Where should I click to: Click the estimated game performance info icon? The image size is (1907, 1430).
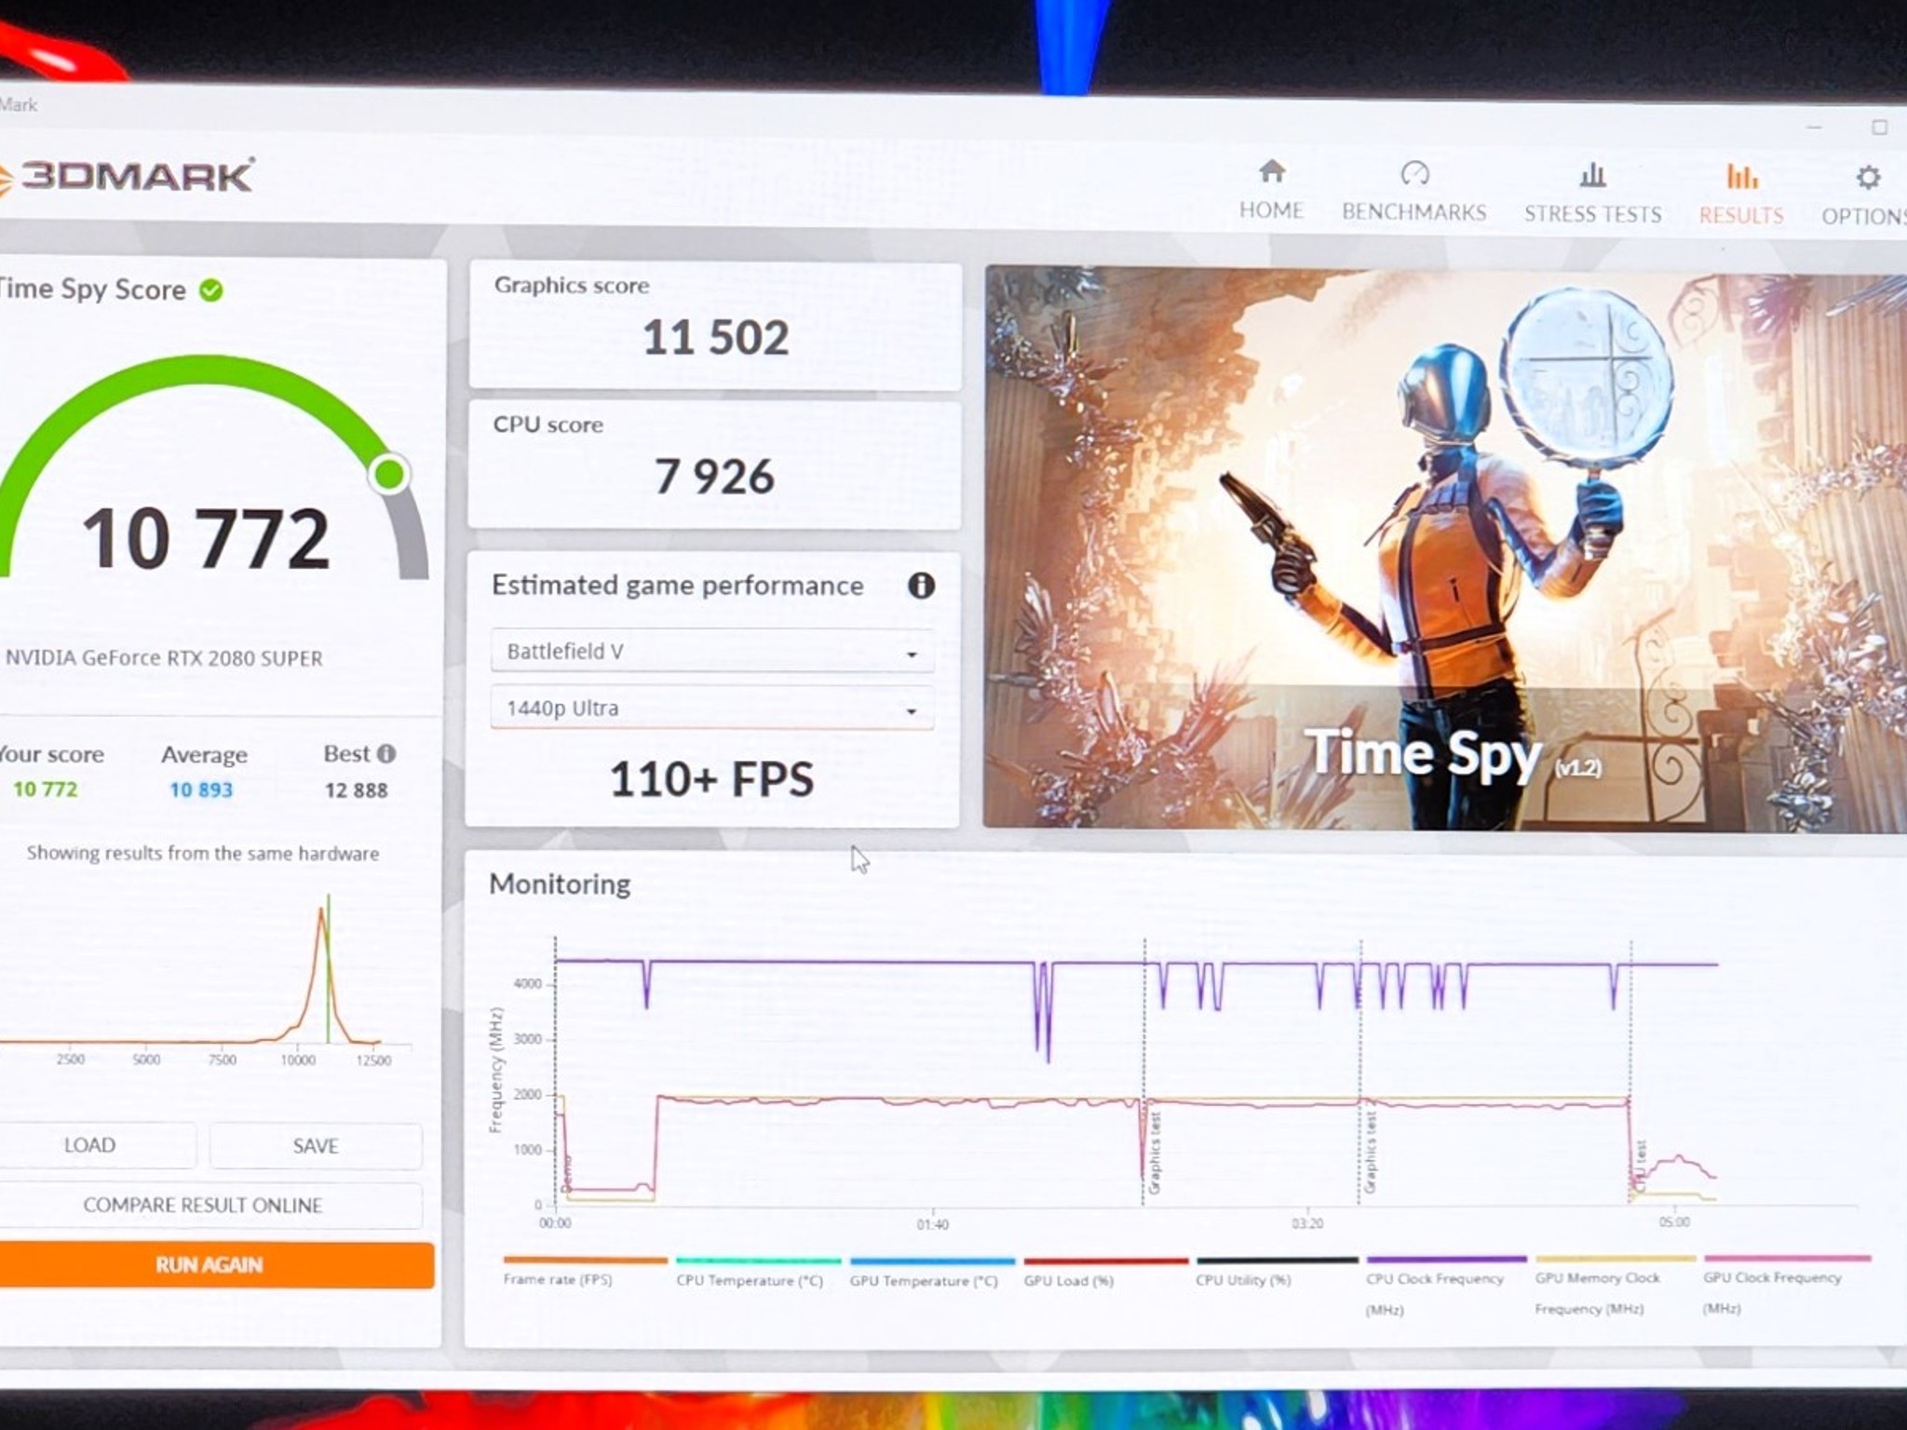[x=921, y=586]
